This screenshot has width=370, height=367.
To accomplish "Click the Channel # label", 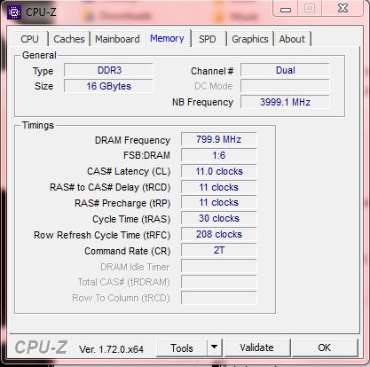I will pyautogui.click(x=212, y=71).
